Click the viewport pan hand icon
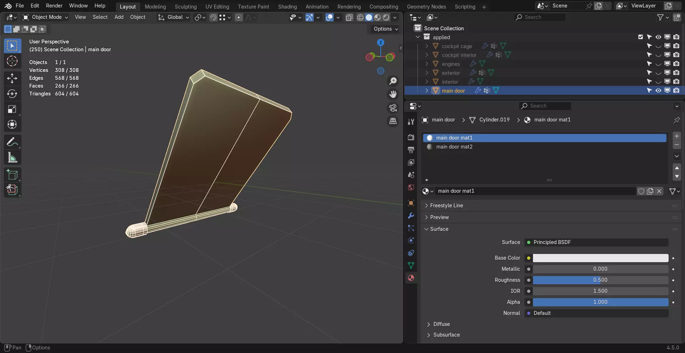The image size is (685, 353). 393,94
